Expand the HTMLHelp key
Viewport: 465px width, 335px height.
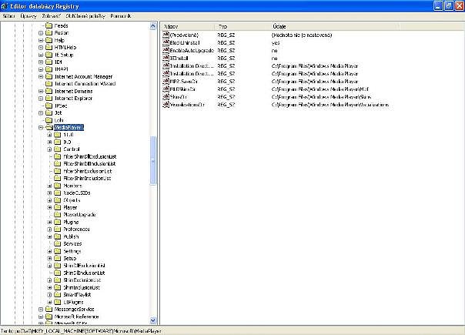41,48
